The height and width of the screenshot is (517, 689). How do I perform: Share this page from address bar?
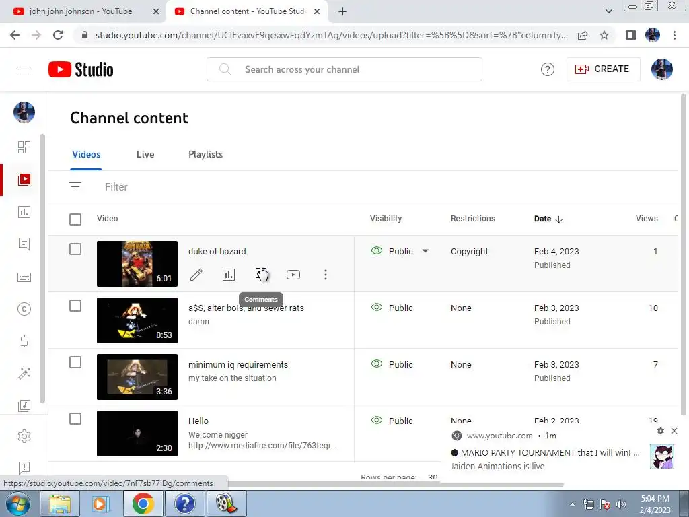tap(583, 35)
